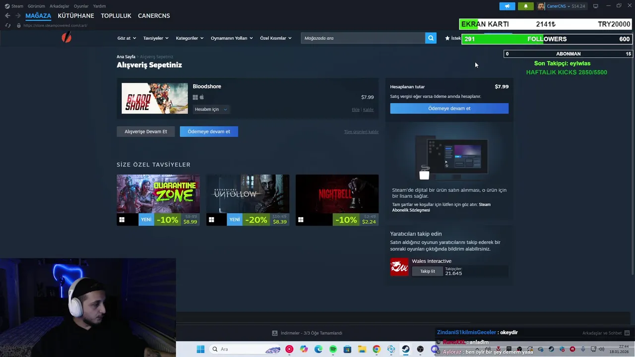635x357 pixels.
Task: Switch to the TOPLULUK tab
Action: pyautogui.click(x=116, y=16)
